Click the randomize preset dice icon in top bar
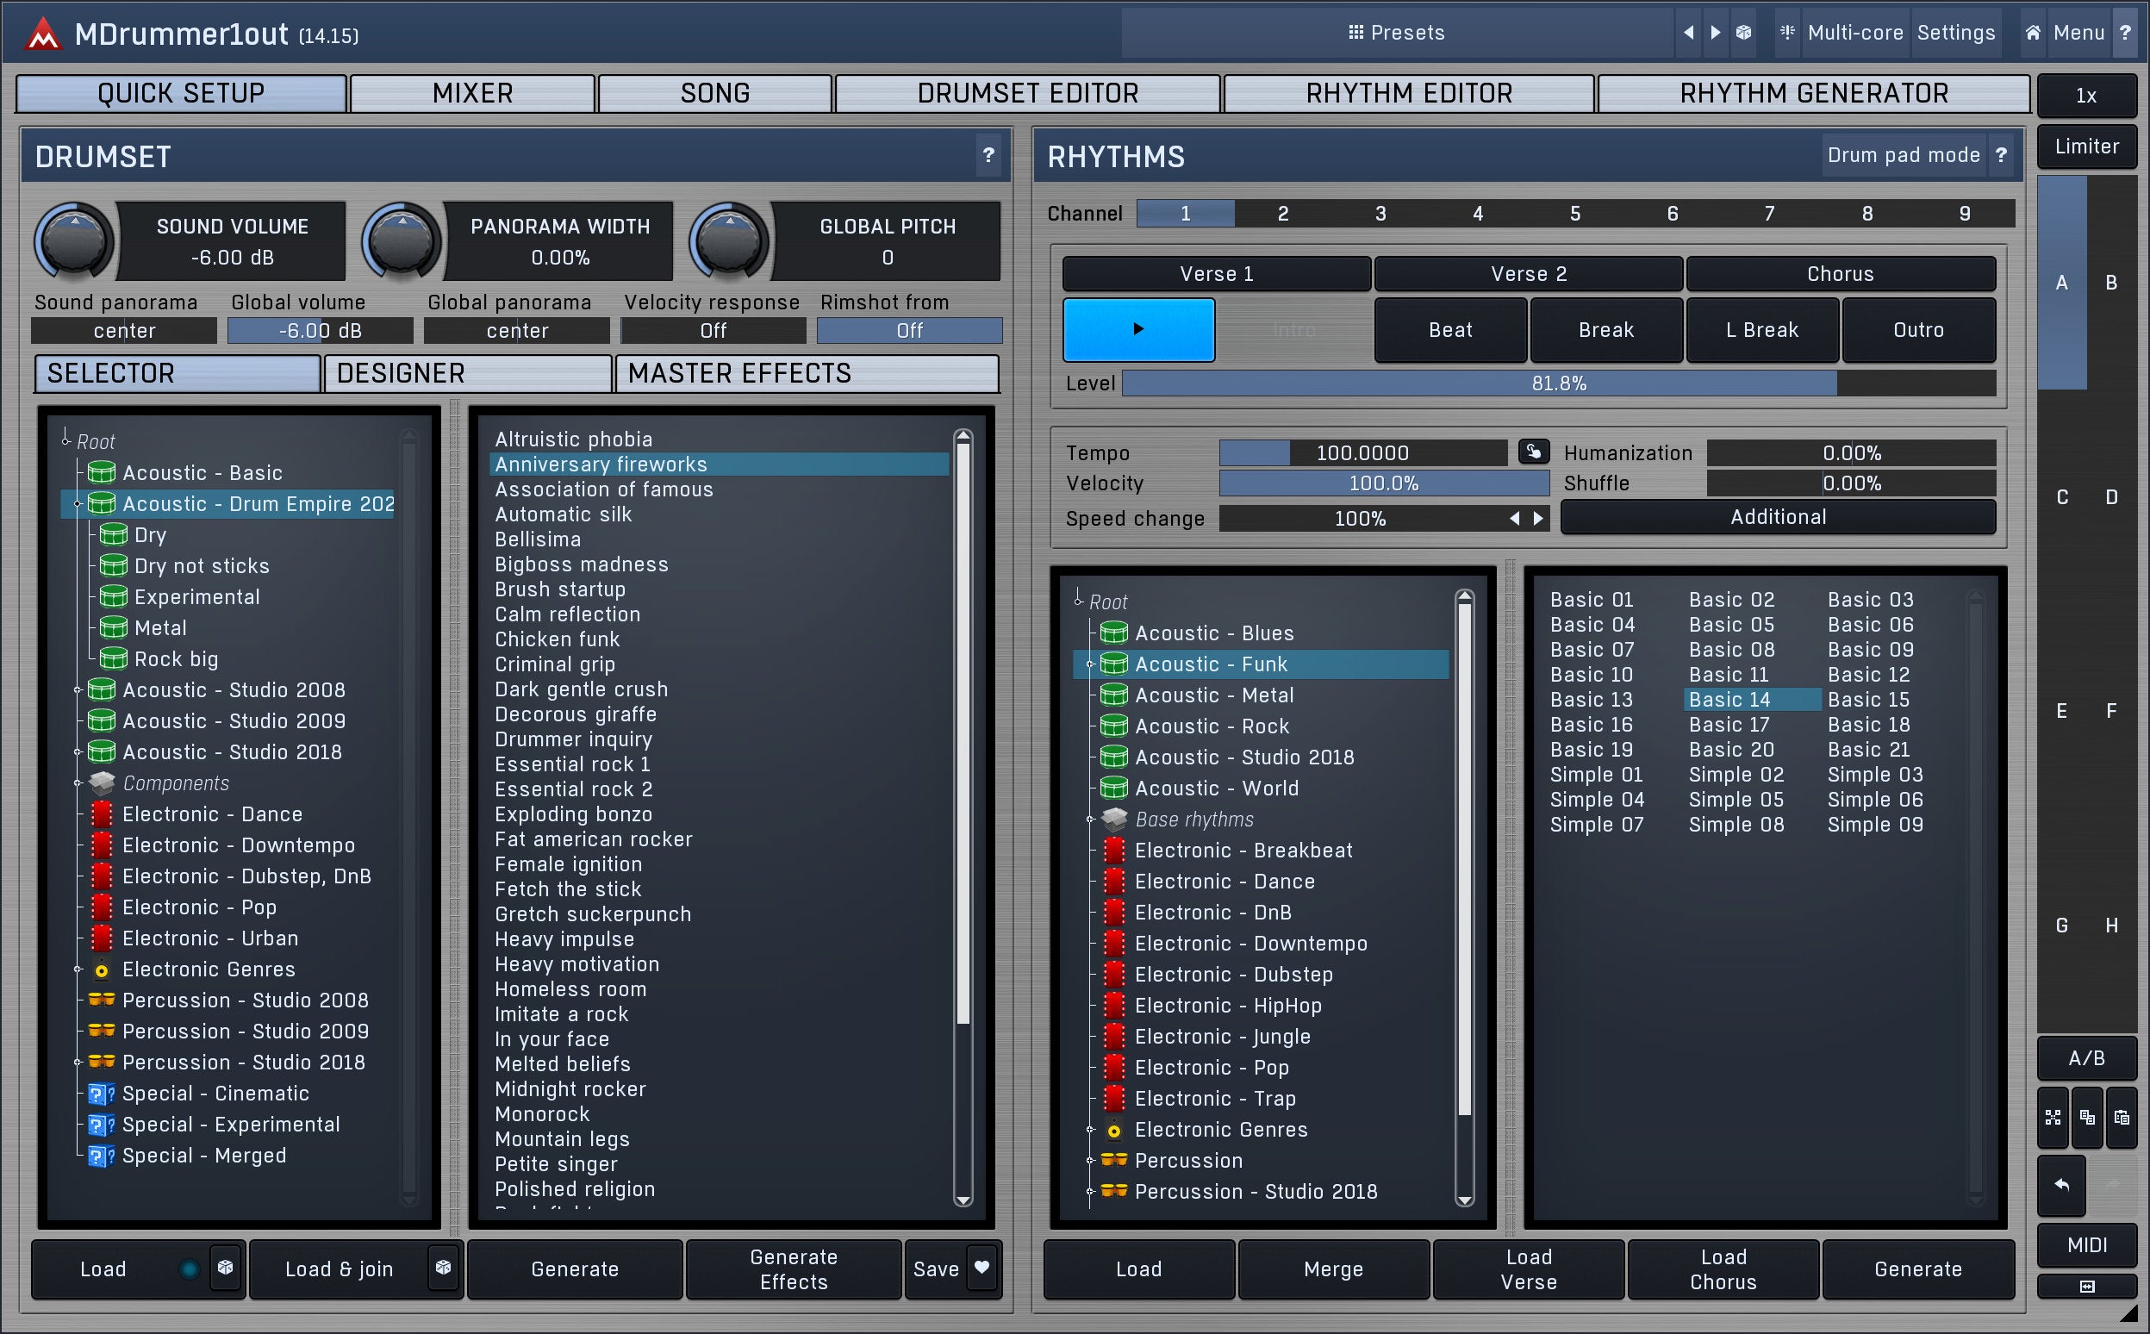Screen dimensions: 2150x1334 coord(1743,33)
